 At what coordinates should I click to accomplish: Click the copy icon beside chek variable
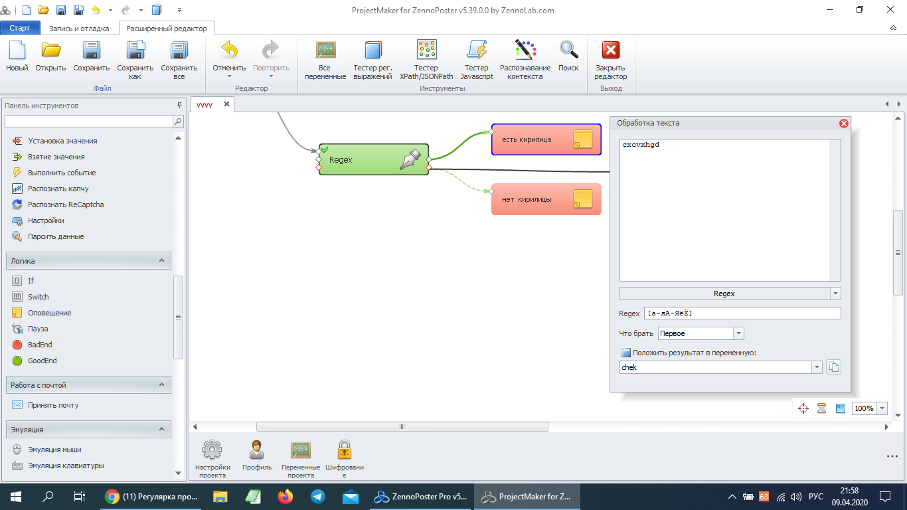coord(833,367)
